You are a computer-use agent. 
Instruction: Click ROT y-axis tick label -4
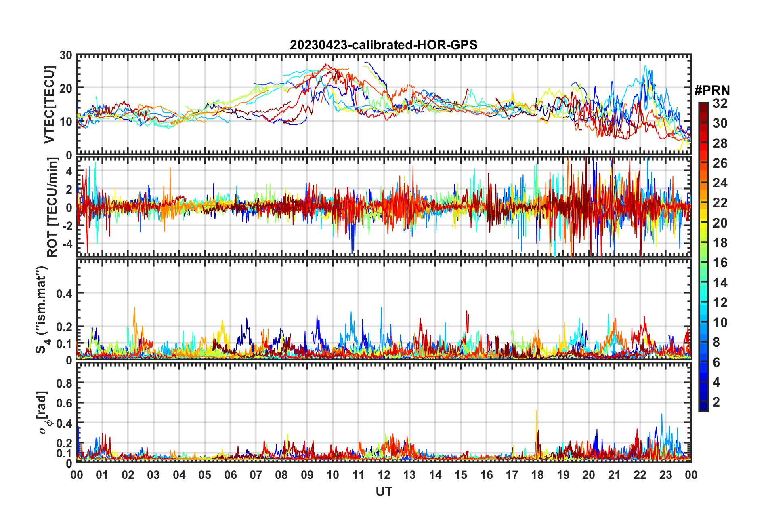pyautogui.click(x=67, y=244)
